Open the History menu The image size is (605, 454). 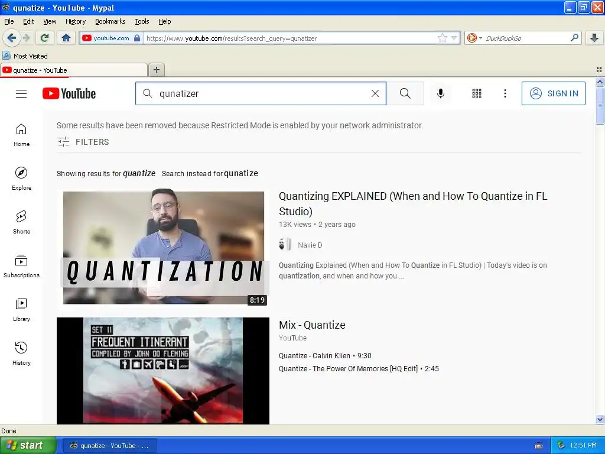click(75, 21)
